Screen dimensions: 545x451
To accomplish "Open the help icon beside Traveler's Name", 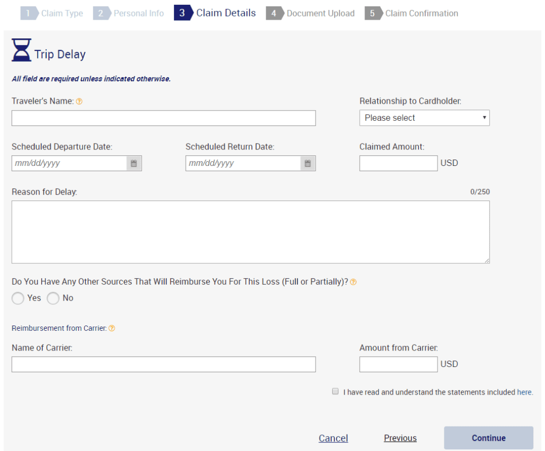I will coord(79,101).
